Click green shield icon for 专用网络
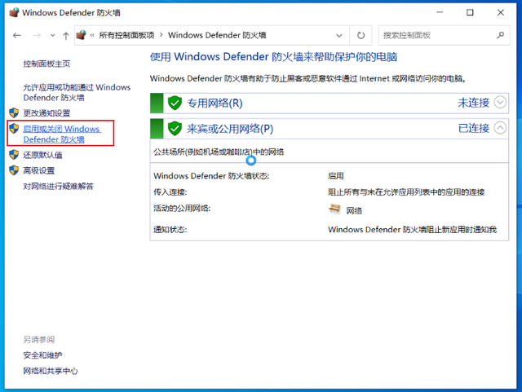 pos(175,104)
